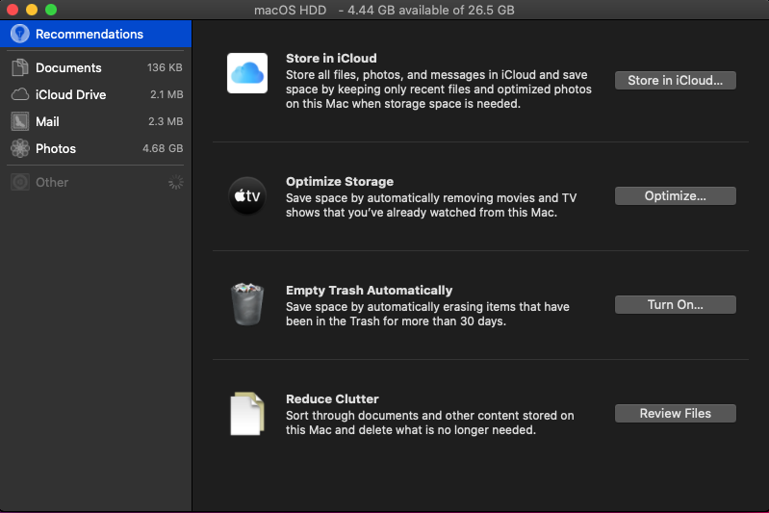The width and height of the screenshot is (769, 513).
Task: Click the Review Files button
Action: (x=676, y=414)
